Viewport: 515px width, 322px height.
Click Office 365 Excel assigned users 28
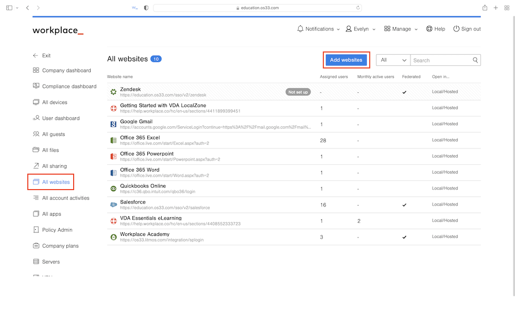pyautogui.click(x=323, y=141)
